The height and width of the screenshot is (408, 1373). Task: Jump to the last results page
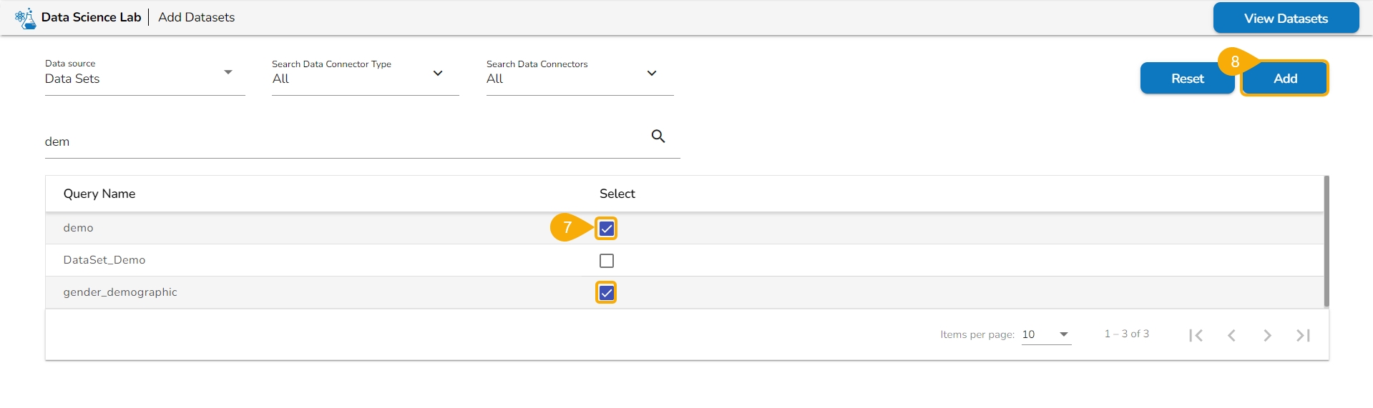[1303, 335]
